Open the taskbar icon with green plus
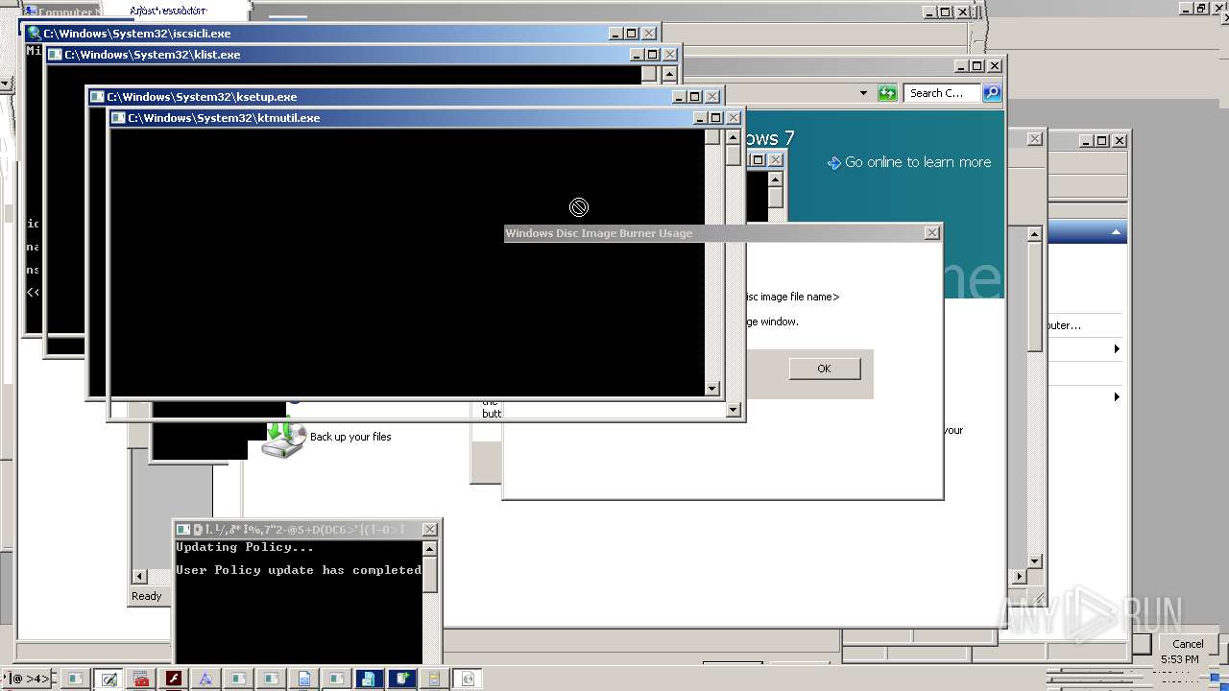 [400, 679]
